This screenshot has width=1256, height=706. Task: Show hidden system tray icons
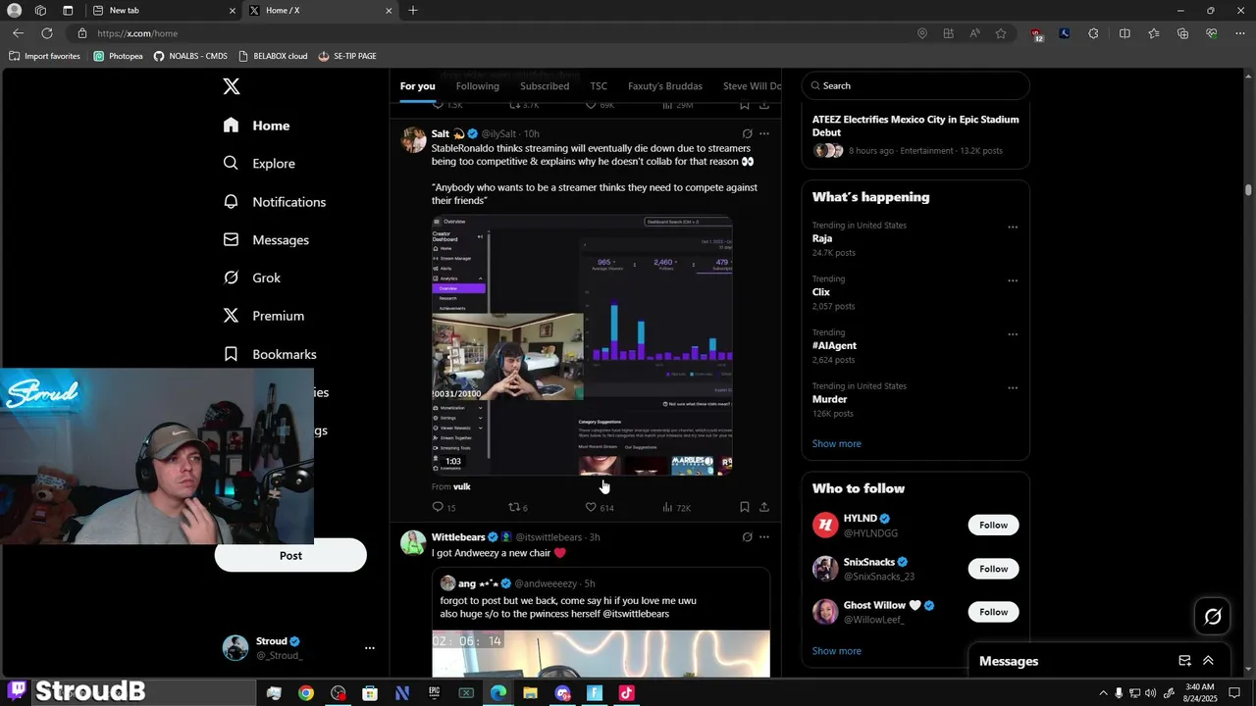(x=1103, y=693)
